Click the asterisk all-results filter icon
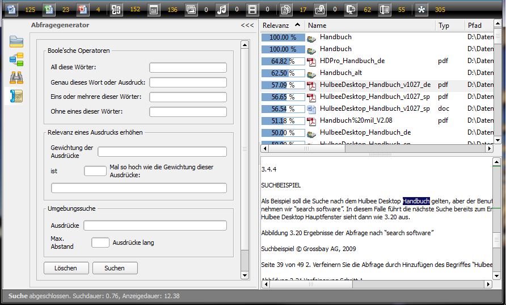 point(420,9)
